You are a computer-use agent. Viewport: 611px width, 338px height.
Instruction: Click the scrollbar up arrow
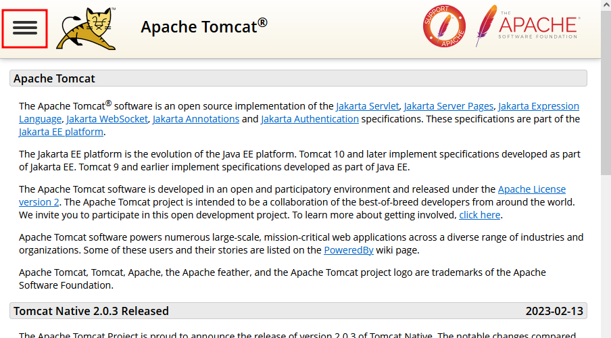[606, 5]
